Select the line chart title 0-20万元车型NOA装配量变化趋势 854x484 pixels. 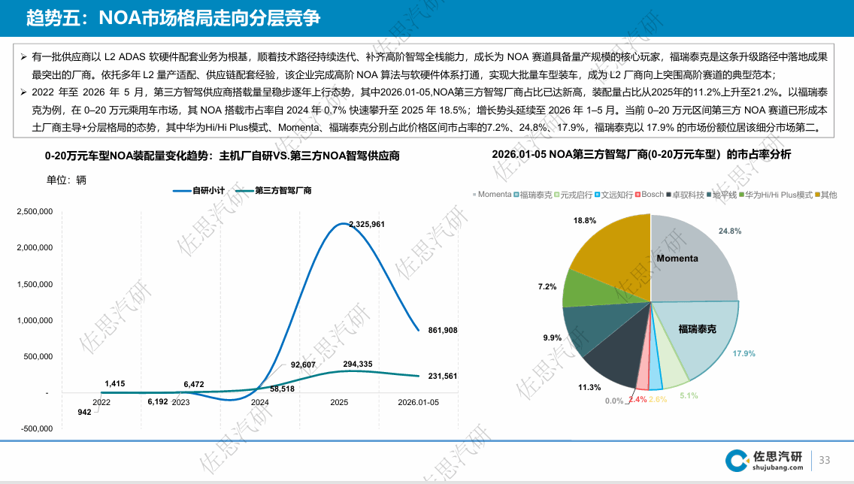coord(223,156)
